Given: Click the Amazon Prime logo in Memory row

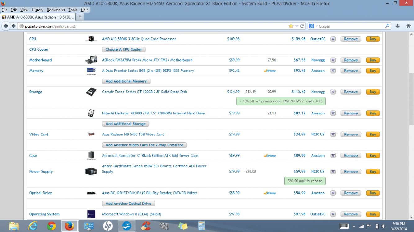Looking at the screenshot, I should pos(270,71).
